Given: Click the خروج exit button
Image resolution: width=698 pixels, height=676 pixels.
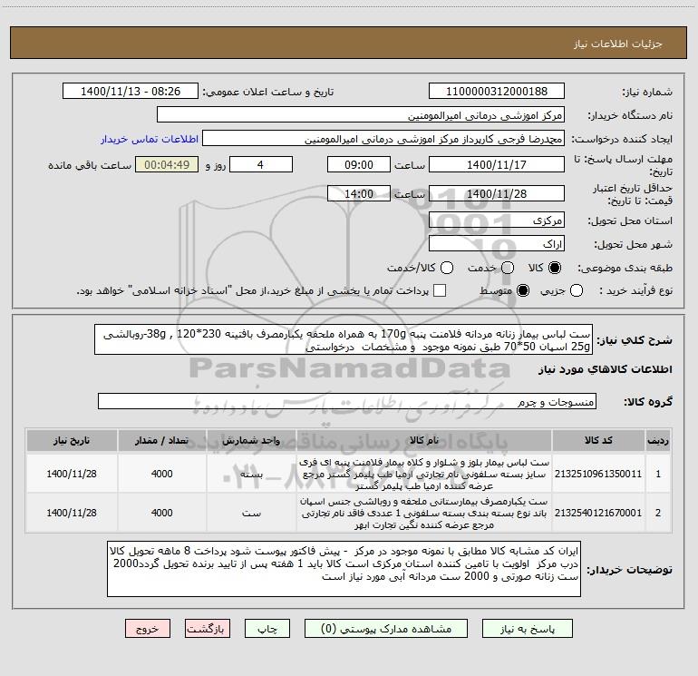Looking at the screenshot, I should coord(148,629).
